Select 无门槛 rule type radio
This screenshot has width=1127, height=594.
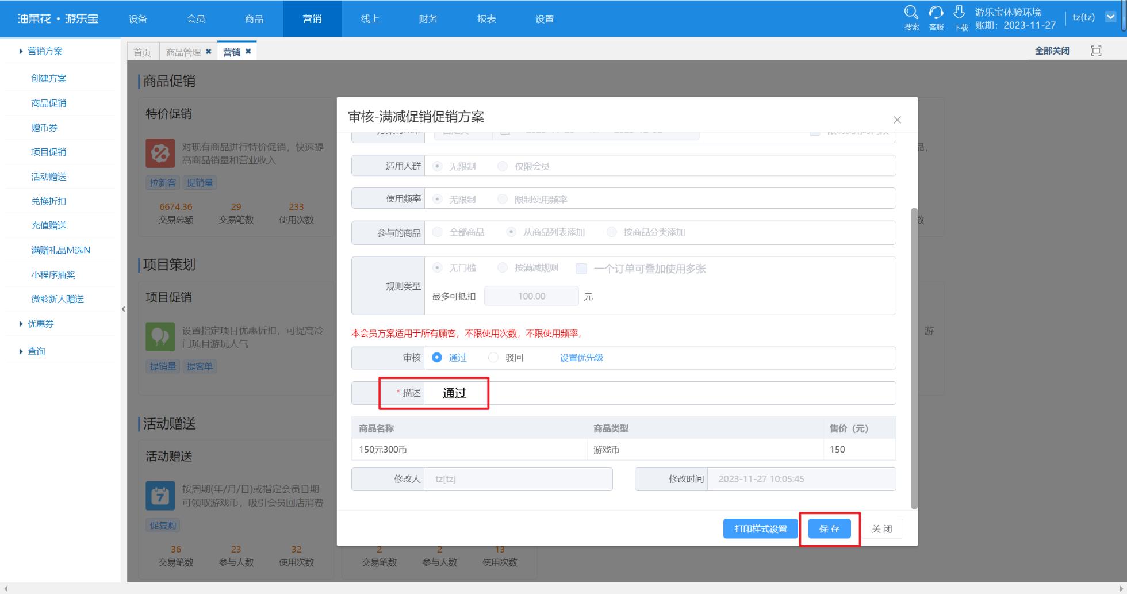pos(438,267)
